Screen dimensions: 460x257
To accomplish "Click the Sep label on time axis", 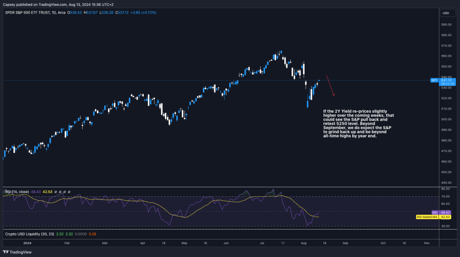I will (x=345, y=243).
